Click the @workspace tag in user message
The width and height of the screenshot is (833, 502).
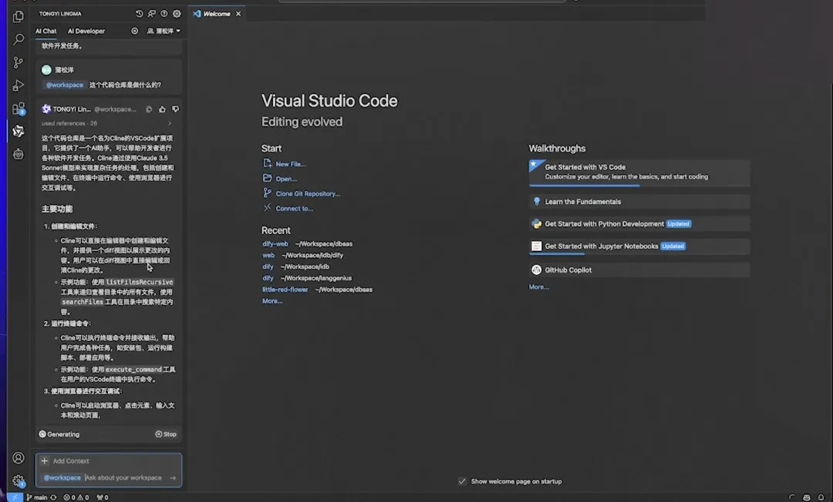(64, 85)
